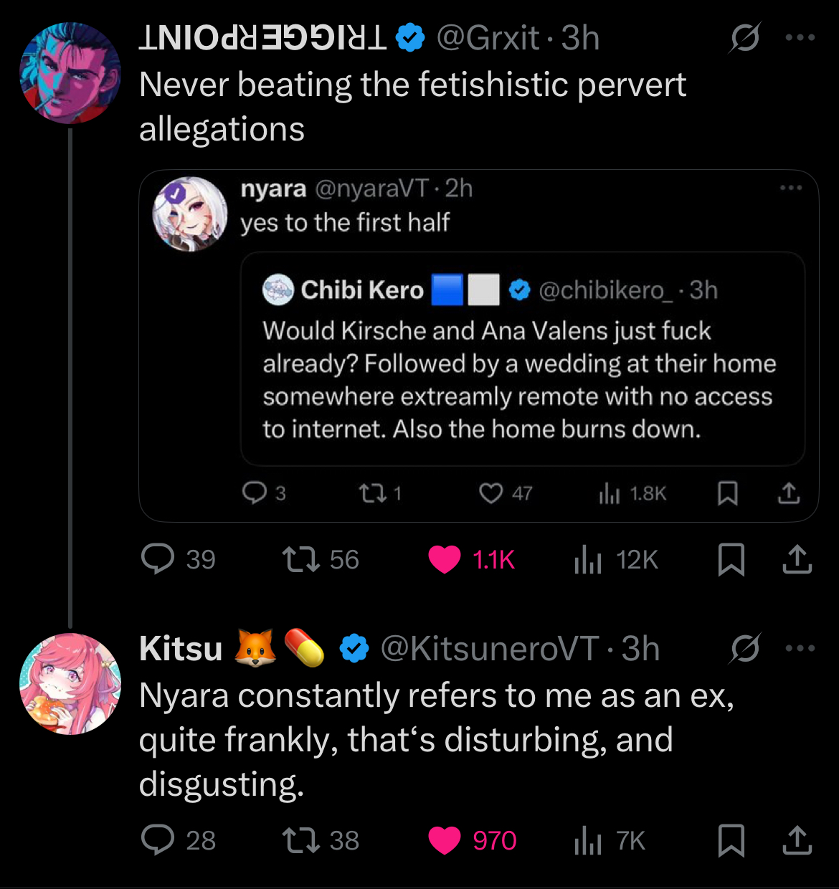This screenshot has width=839, height=889.
Task: Open TRIGGERPOINT's profile avatar
Action: click(x=70, y=73)
